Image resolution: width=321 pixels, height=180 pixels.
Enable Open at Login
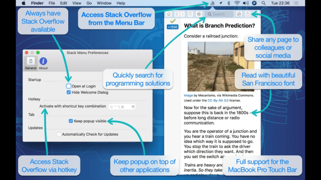pos(69,86)
